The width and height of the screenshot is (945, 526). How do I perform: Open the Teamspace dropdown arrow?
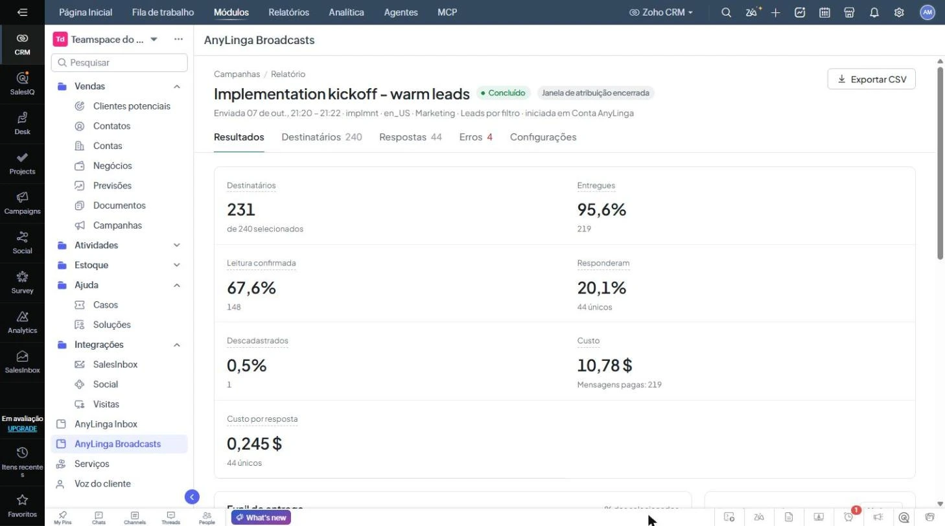(x=154, y=40)
